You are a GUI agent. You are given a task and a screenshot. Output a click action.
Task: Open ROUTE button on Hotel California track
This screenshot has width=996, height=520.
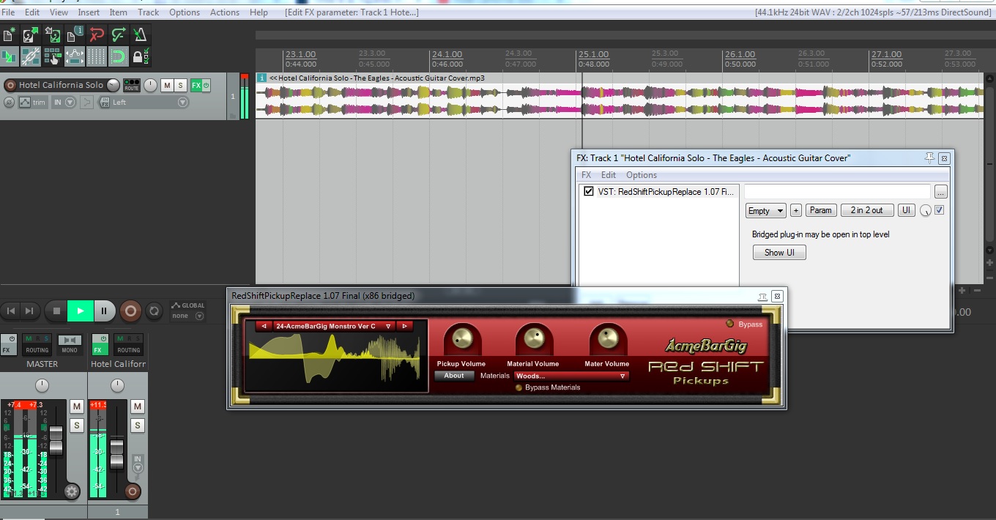[132, 85]
